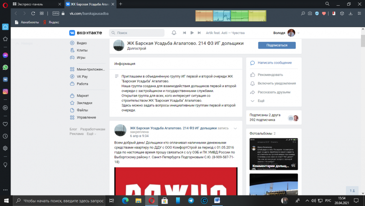This screenshot has height=206, width=365.
Task: Take a snapshot with camera icon
Action: [310, 13]
